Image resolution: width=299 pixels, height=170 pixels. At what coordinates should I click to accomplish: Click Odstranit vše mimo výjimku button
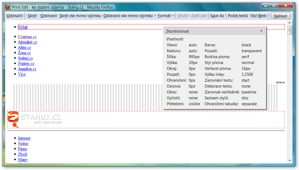[x=128, y=16]
